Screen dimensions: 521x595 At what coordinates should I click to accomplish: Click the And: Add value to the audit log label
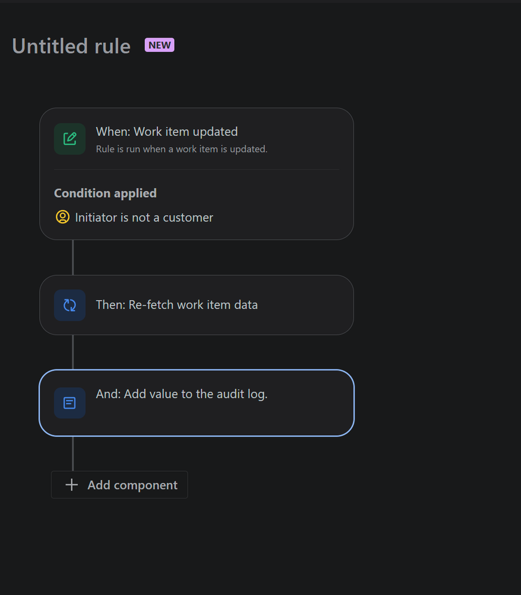[181, 394]
